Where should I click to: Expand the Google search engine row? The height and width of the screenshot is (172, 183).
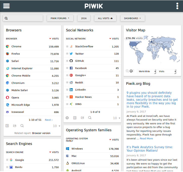tap(7, 160)
